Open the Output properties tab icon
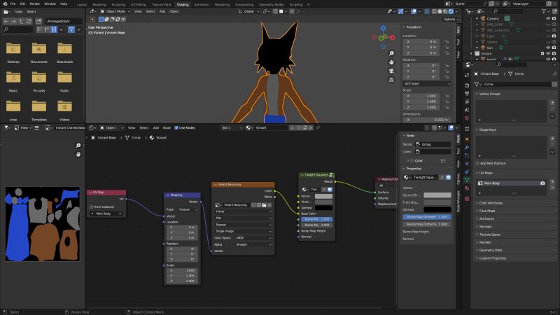Viewport: 560px width, 315px height. coord(467,94)
